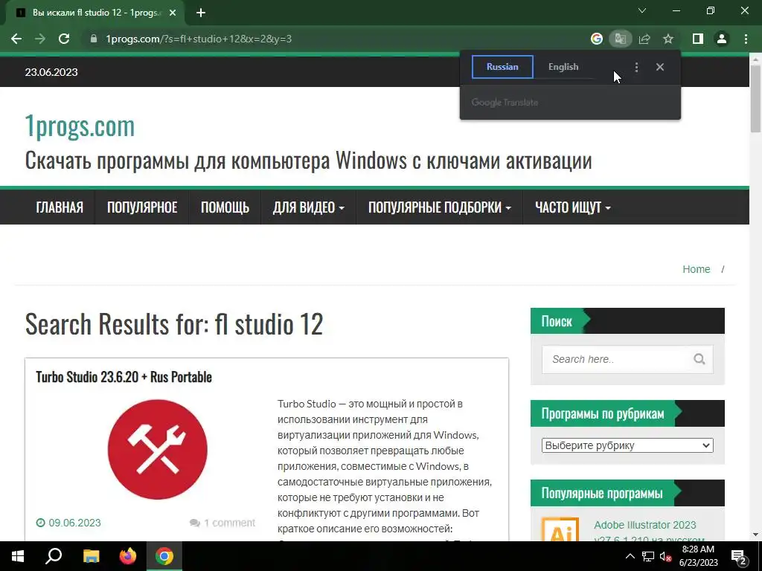762x571 pixels.
Task: Click the page vertical scrollbar thumb
Action: [755, 99]
